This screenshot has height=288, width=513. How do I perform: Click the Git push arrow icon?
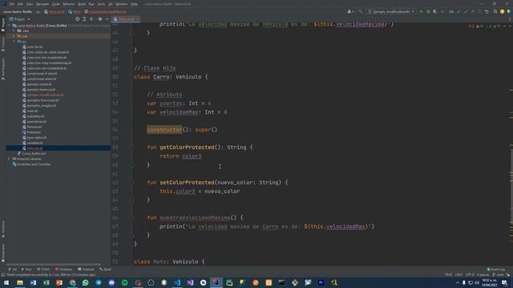click(x=472, y=11)
